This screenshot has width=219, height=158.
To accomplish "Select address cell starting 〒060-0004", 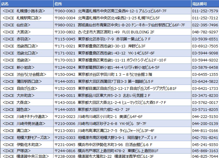I will pyautogui.click(x=122, y=18).
